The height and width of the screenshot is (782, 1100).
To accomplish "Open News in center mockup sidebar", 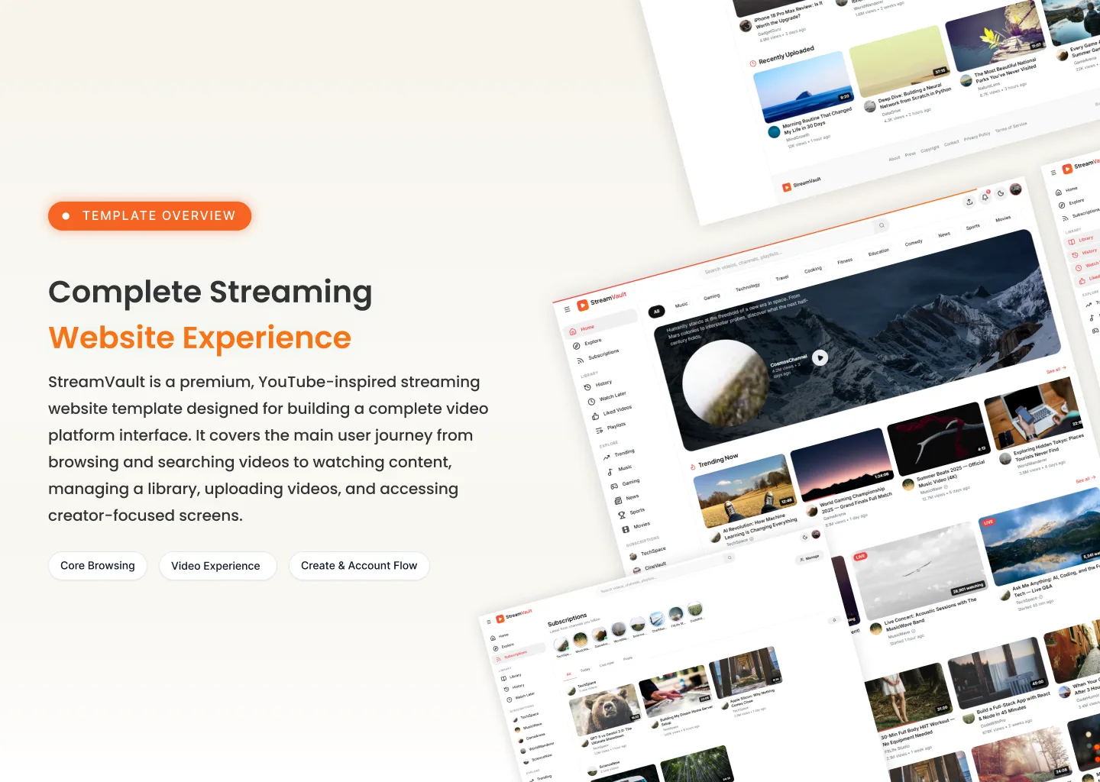I will pos(627,499).
